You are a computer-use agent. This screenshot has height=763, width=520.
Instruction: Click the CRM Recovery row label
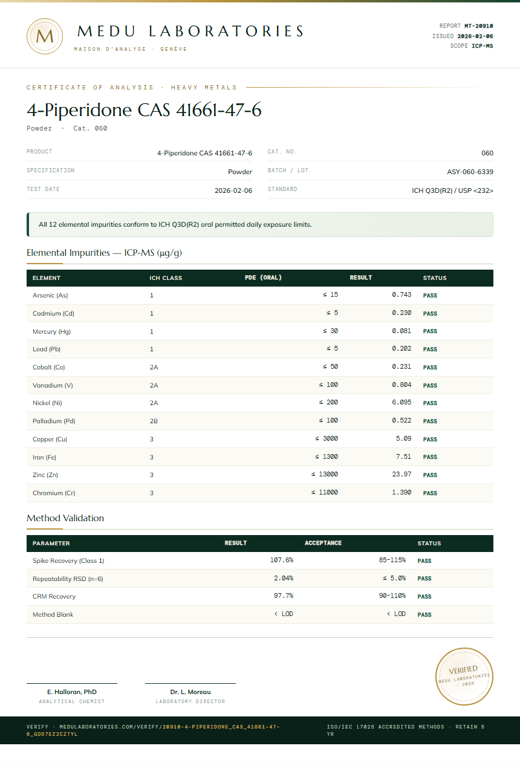tap(54, 597)
